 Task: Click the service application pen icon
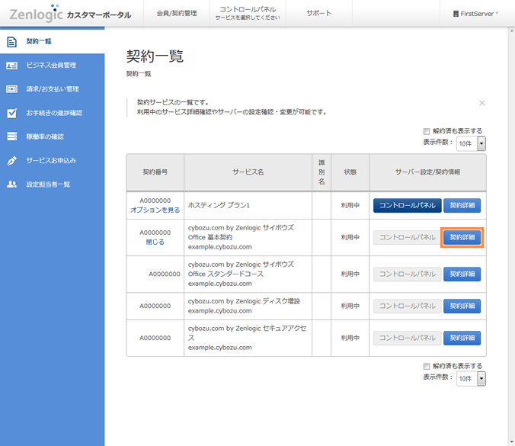tap(11, 161)
